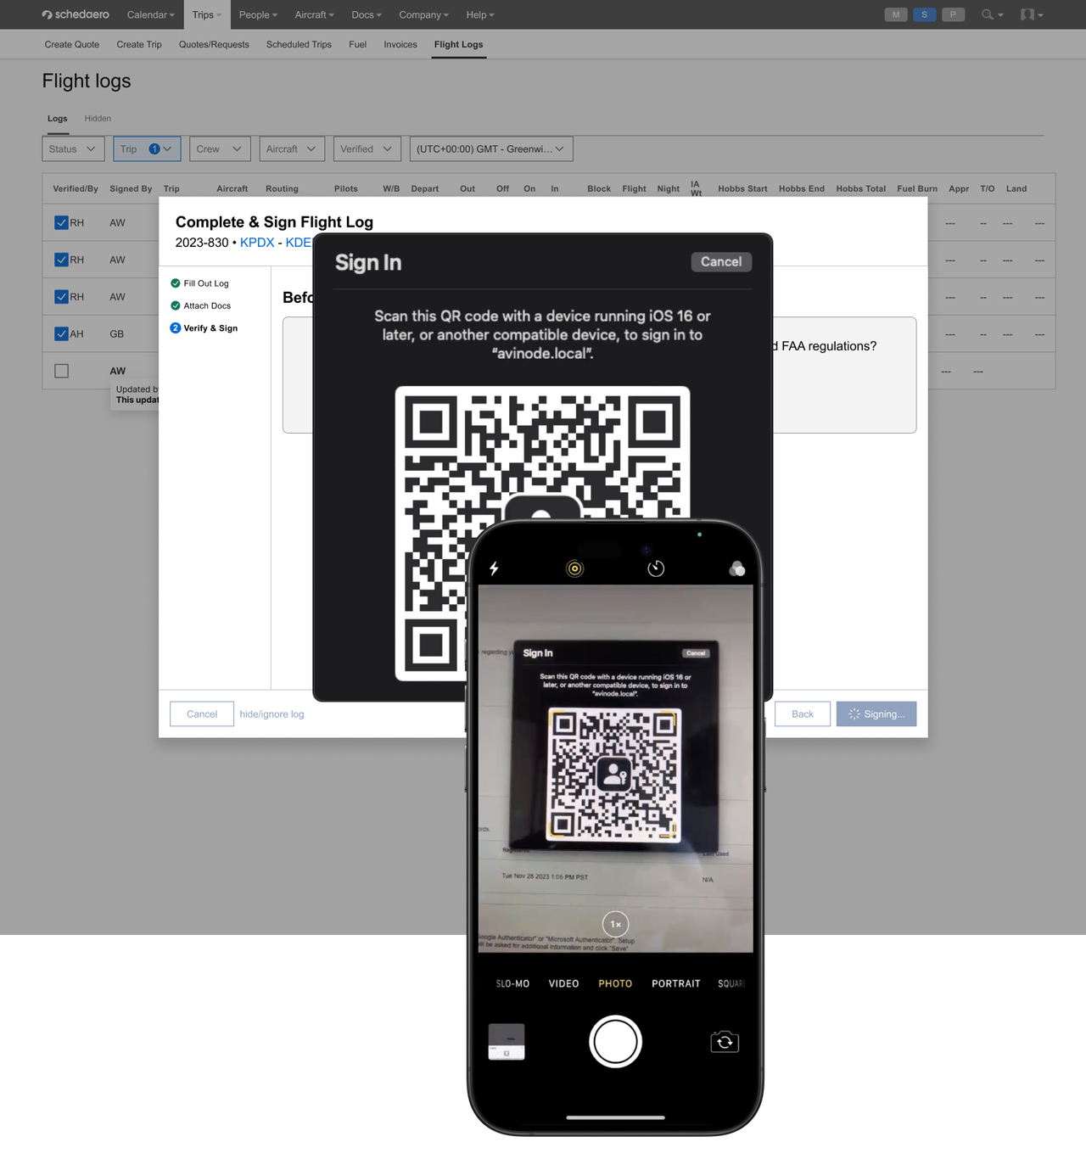
Task: Open the Trip filter dropdown
Action: pos(147,149)
